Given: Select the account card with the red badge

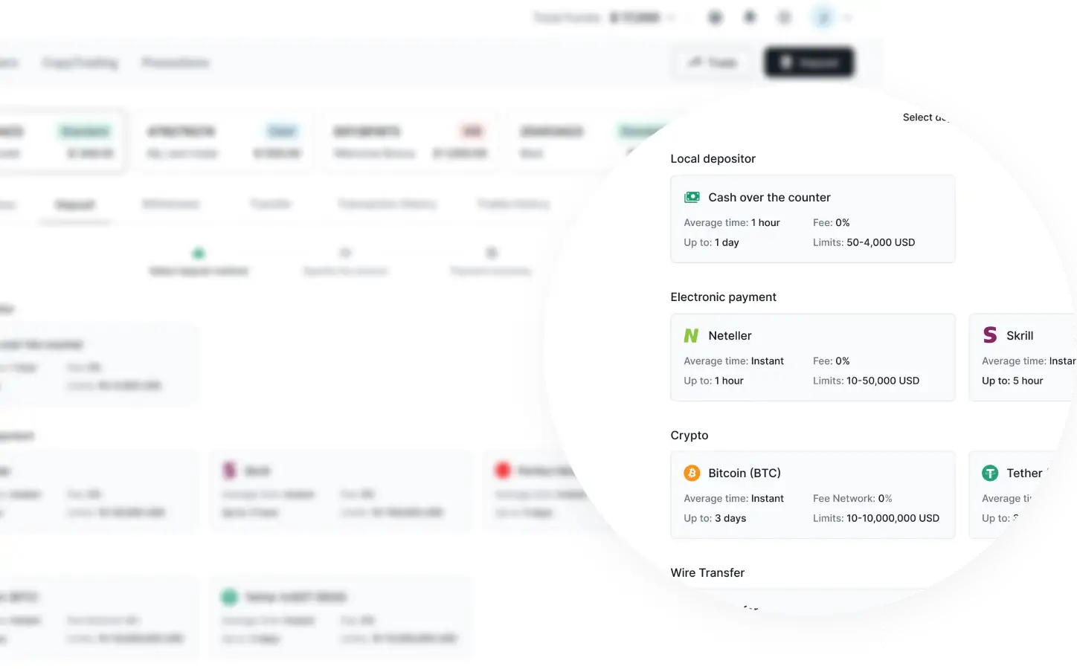Looking at the screenshot, I should click(410, 142).
